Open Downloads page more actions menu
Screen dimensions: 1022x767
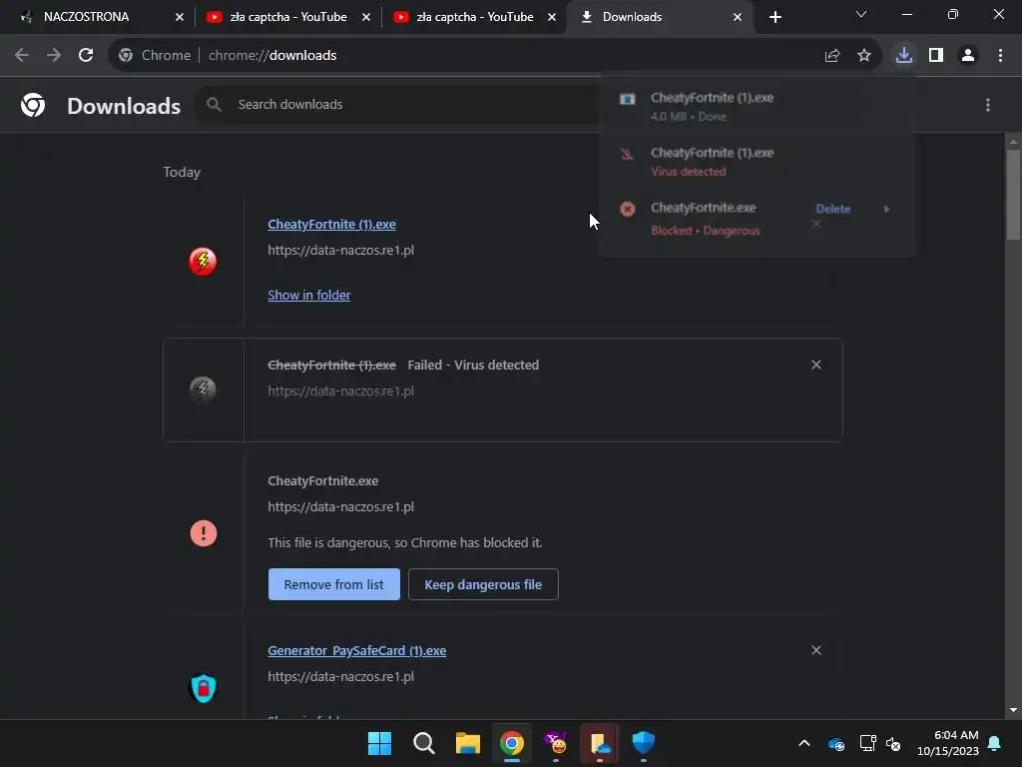tap(987, 105)
